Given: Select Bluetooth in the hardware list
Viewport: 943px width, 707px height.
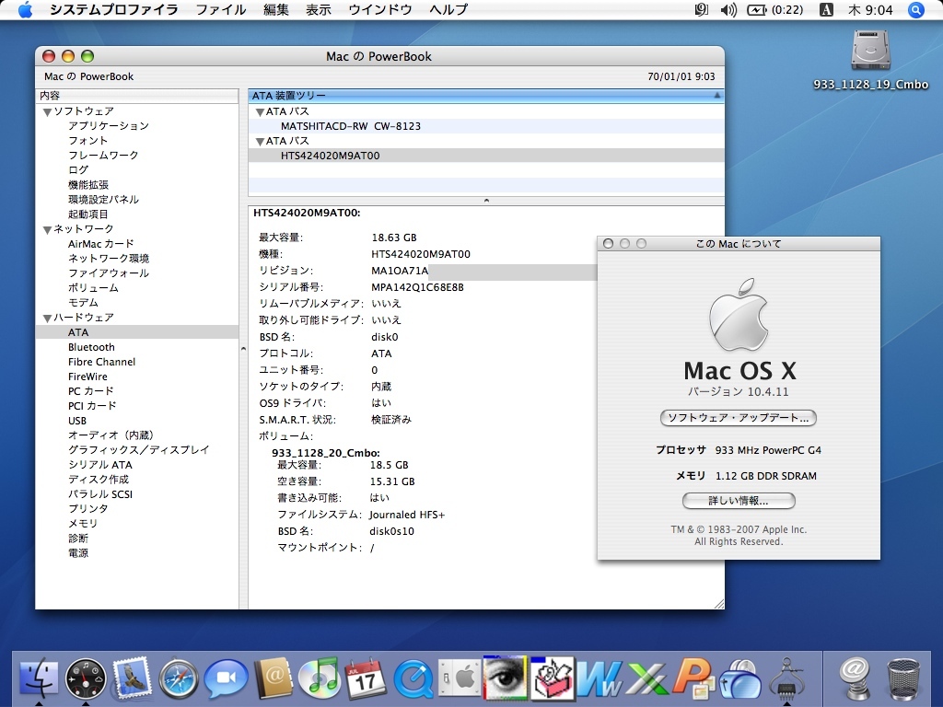Looking at the screenshot, I should point(91,347).
